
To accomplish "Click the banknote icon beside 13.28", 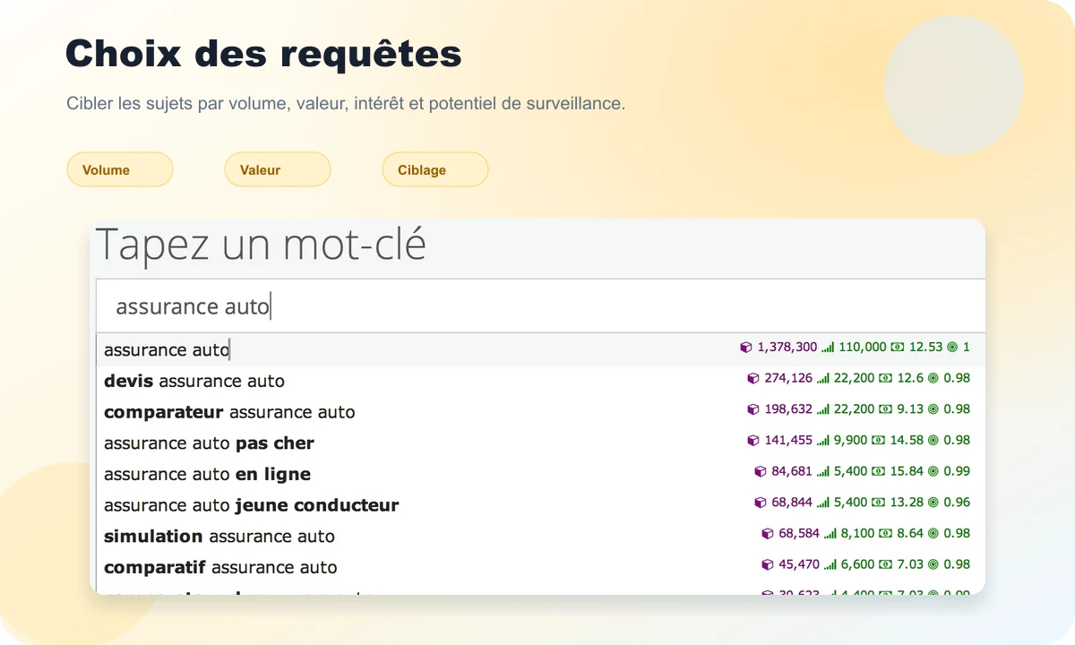I will tap(878, 502).
